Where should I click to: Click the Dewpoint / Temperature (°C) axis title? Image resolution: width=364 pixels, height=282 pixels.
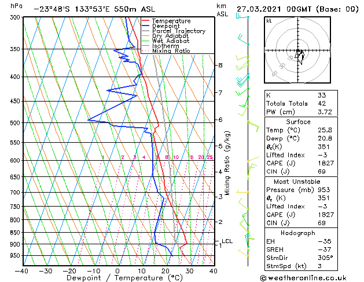click(x=124, y=278)
